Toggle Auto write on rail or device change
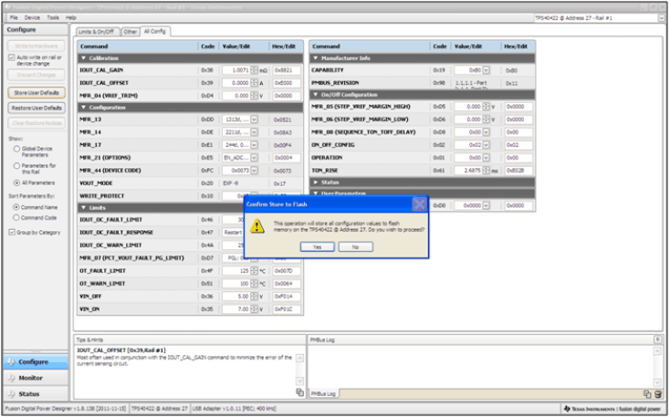The height and width of the screenshot is (417, 670). click(11, 57)
